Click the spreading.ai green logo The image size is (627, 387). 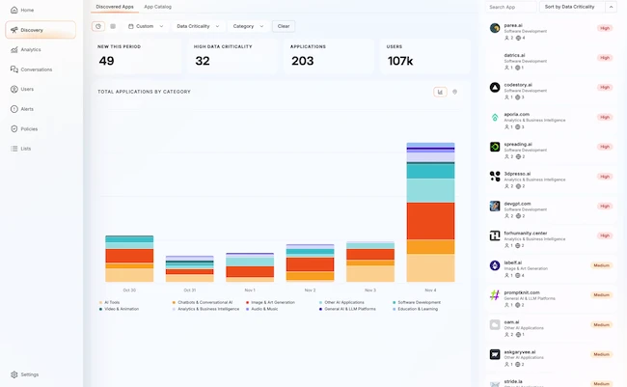pos(495,147)
